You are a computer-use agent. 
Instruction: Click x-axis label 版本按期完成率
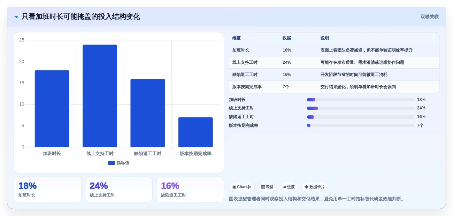click(x=195, y=154)
